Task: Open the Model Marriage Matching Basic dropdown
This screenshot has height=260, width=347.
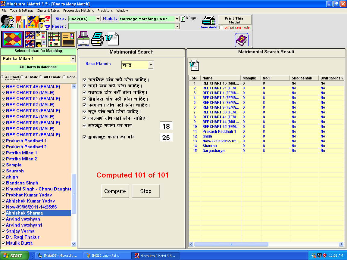Action: click(177, 19)
